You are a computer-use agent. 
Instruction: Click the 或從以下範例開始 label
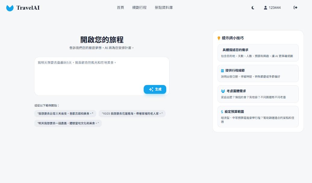pyautogui.click(x=47, y=106)
